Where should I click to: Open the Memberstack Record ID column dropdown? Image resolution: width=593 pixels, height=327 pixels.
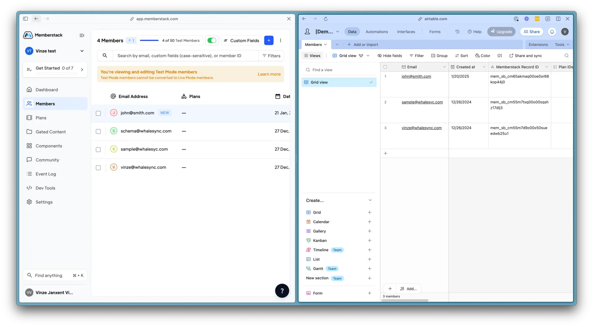[547, 67]
